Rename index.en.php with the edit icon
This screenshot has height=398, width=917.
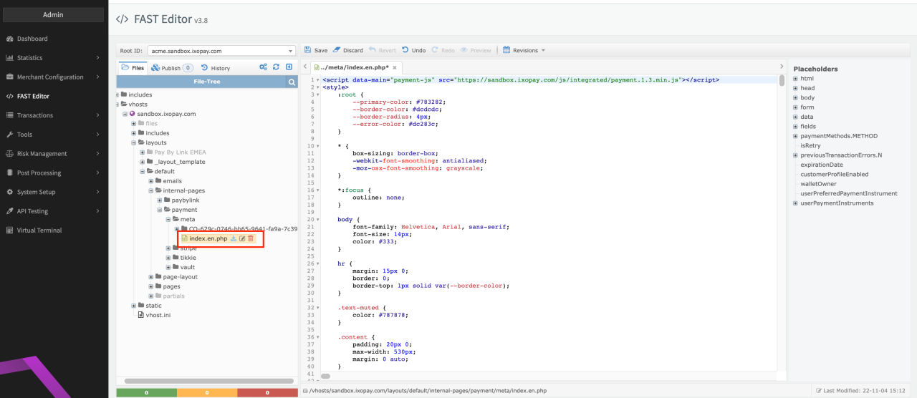(x=242, y=238)
